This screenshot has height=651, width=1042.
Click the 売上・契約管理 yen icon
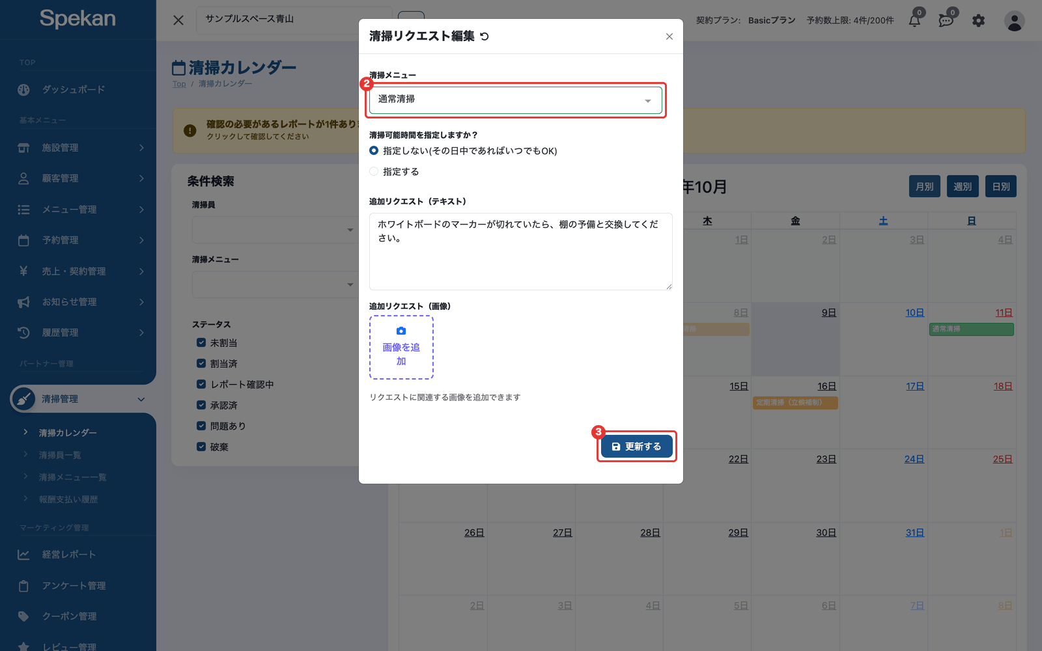click(x=23, y=271)
